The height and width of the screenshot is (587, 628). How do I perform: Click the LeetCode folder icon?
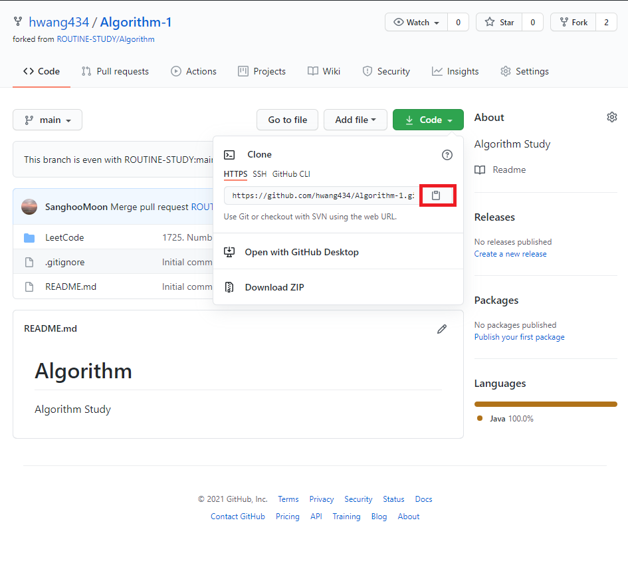click(29, 237)
